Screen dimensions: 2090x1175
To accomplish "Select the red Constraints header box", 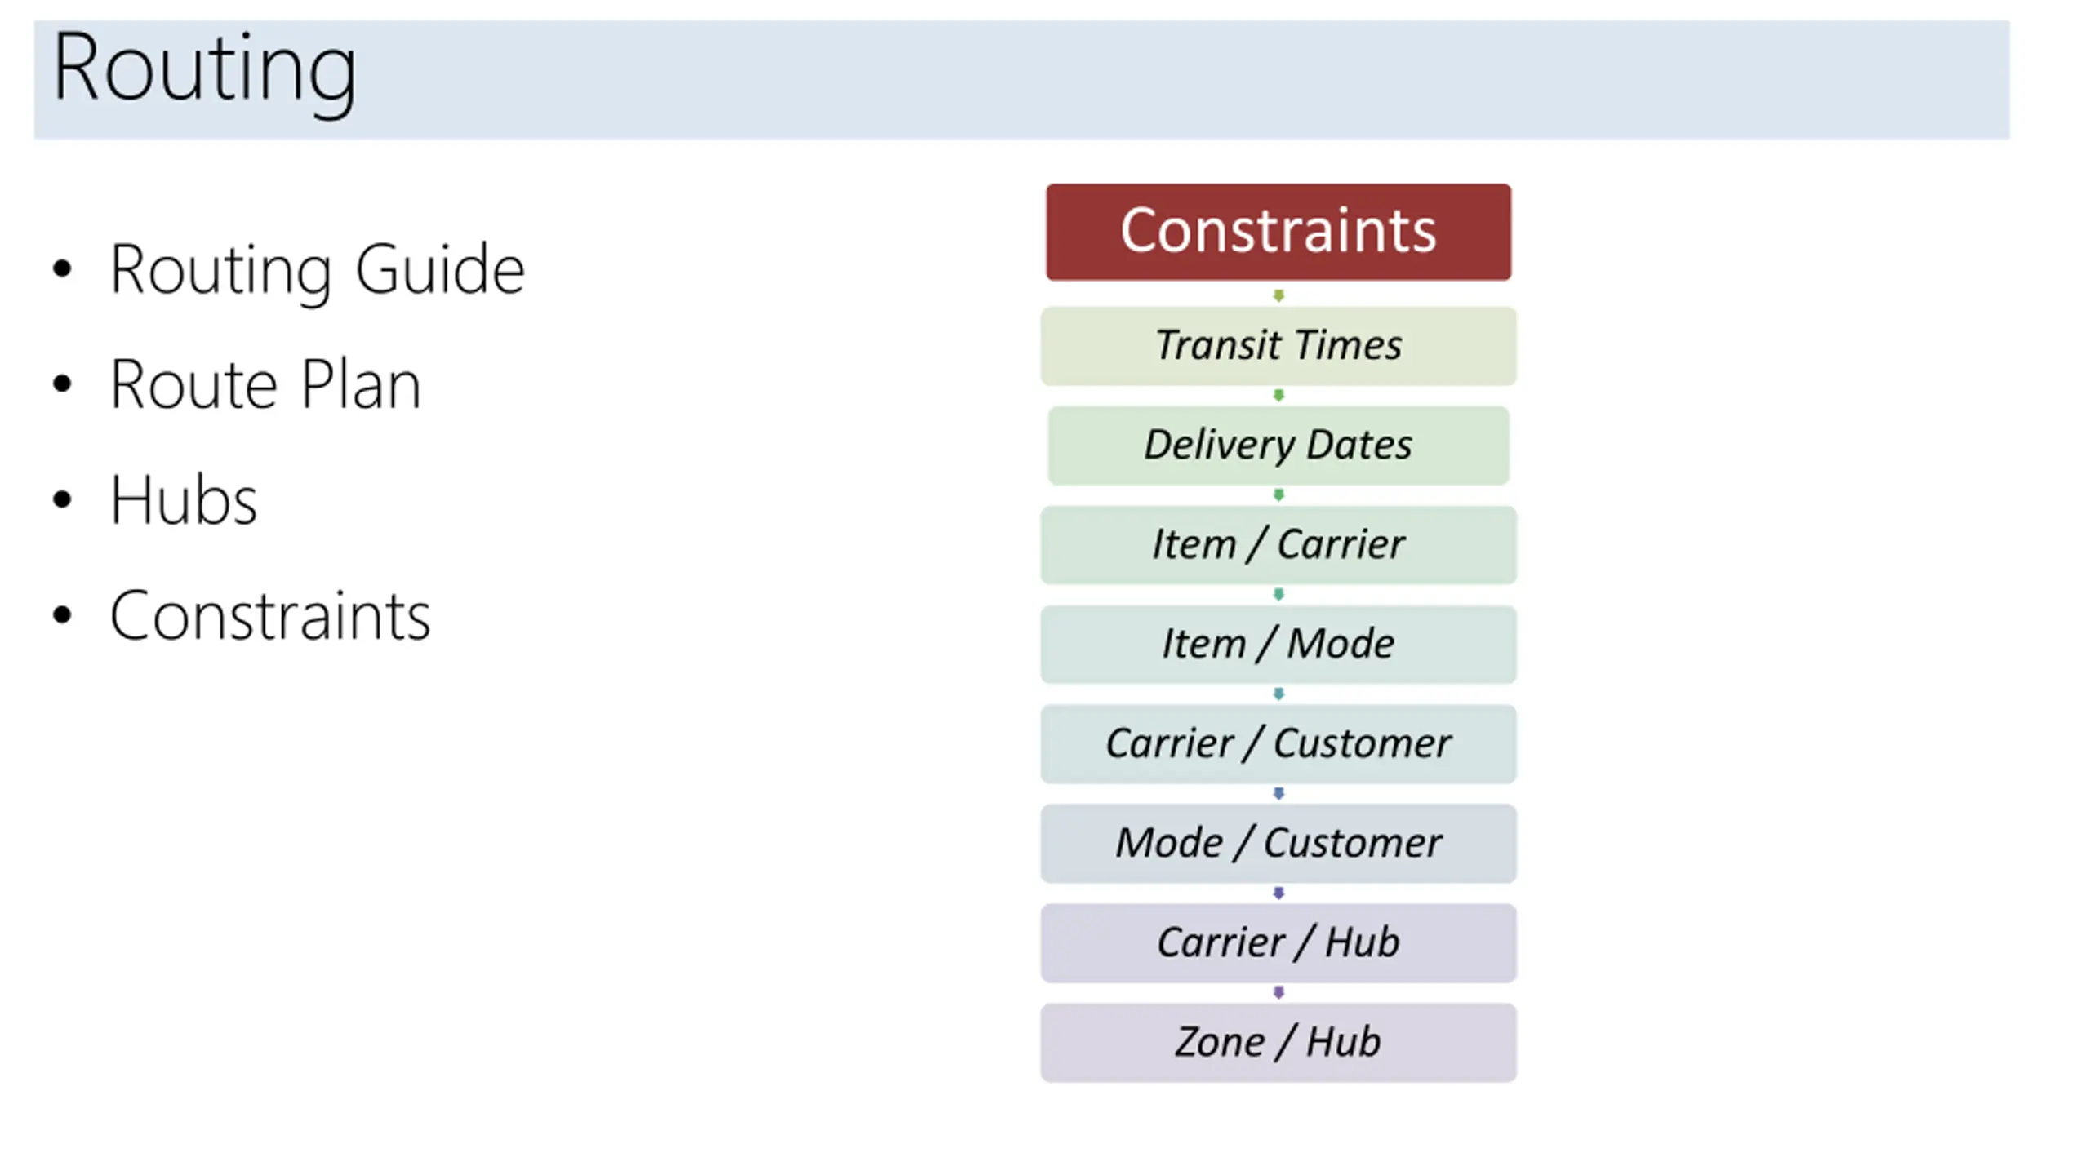I will pyautogui.click(x=1278, y=232).
